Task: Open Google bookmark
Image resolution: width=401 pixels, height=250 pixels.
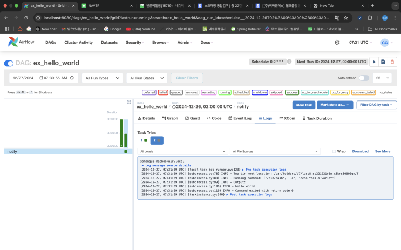Action: (x=113, y=29)
